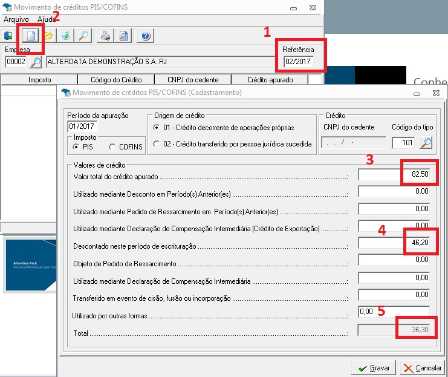
Task: Click the printer toolbar icon
Action: (105, 36)
